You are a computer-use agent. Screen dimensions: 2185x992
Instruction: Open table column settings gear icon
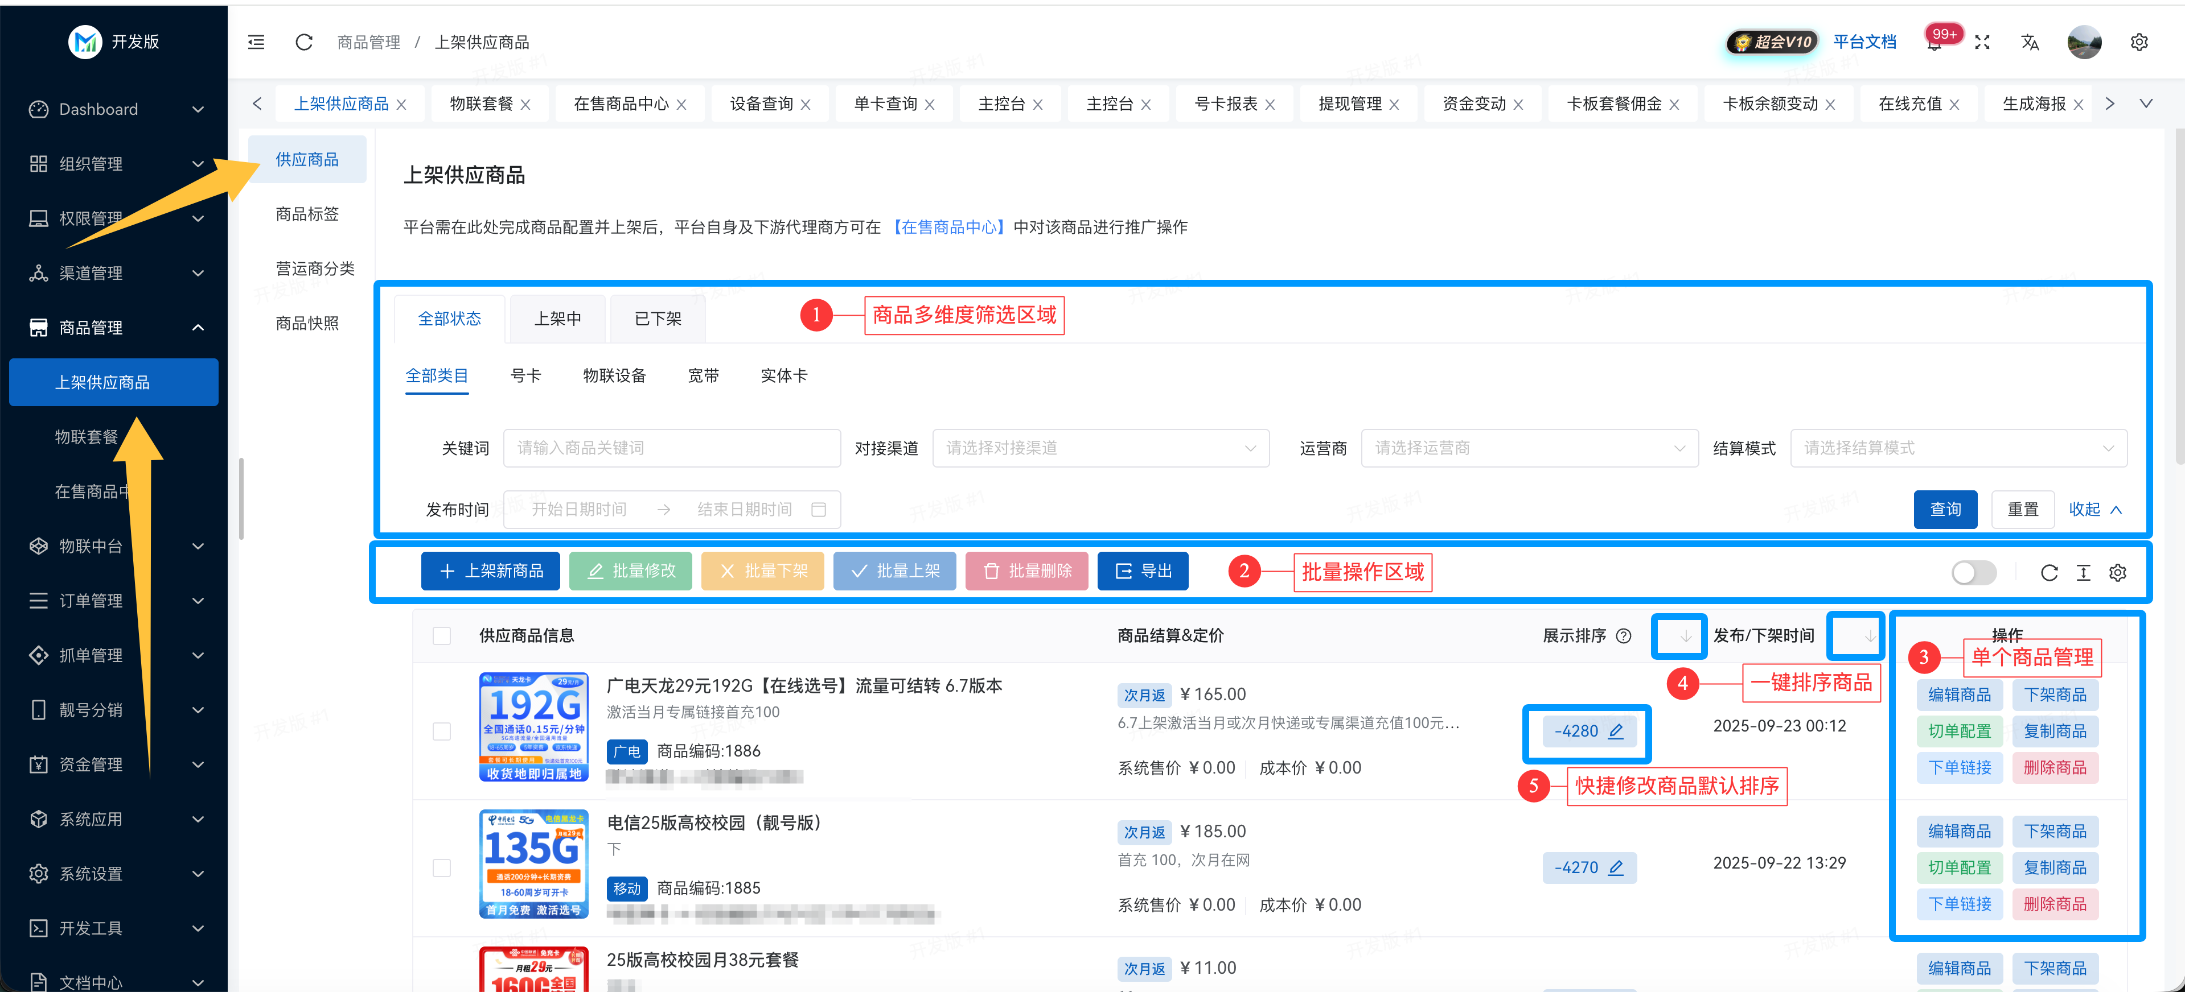[2117, 573]
